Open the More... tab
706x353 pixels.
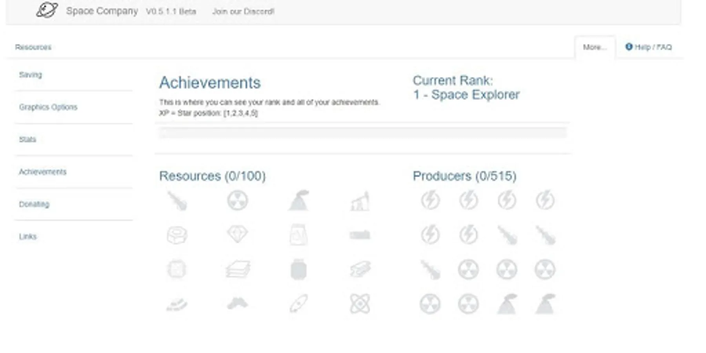(595, 47)
